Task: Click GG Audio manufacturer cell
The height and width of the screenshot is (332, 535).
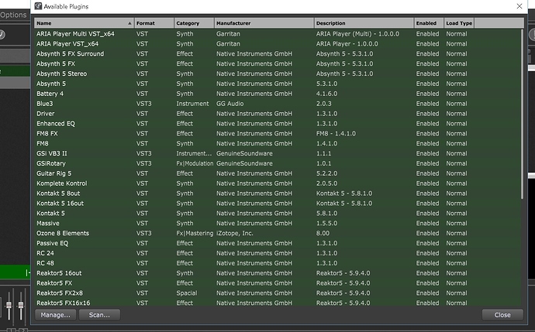Action: [230, 104]
